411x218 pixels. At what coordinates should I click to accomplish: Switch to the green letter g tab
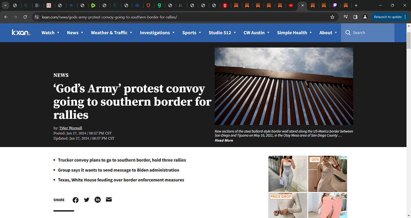pos(159,5)
